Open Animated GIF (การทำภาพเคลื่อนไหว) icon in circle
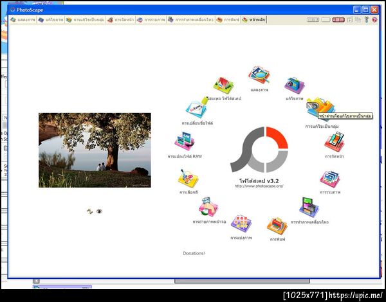The height and width of the screenshot is (302, 386). tap(309, 207)
